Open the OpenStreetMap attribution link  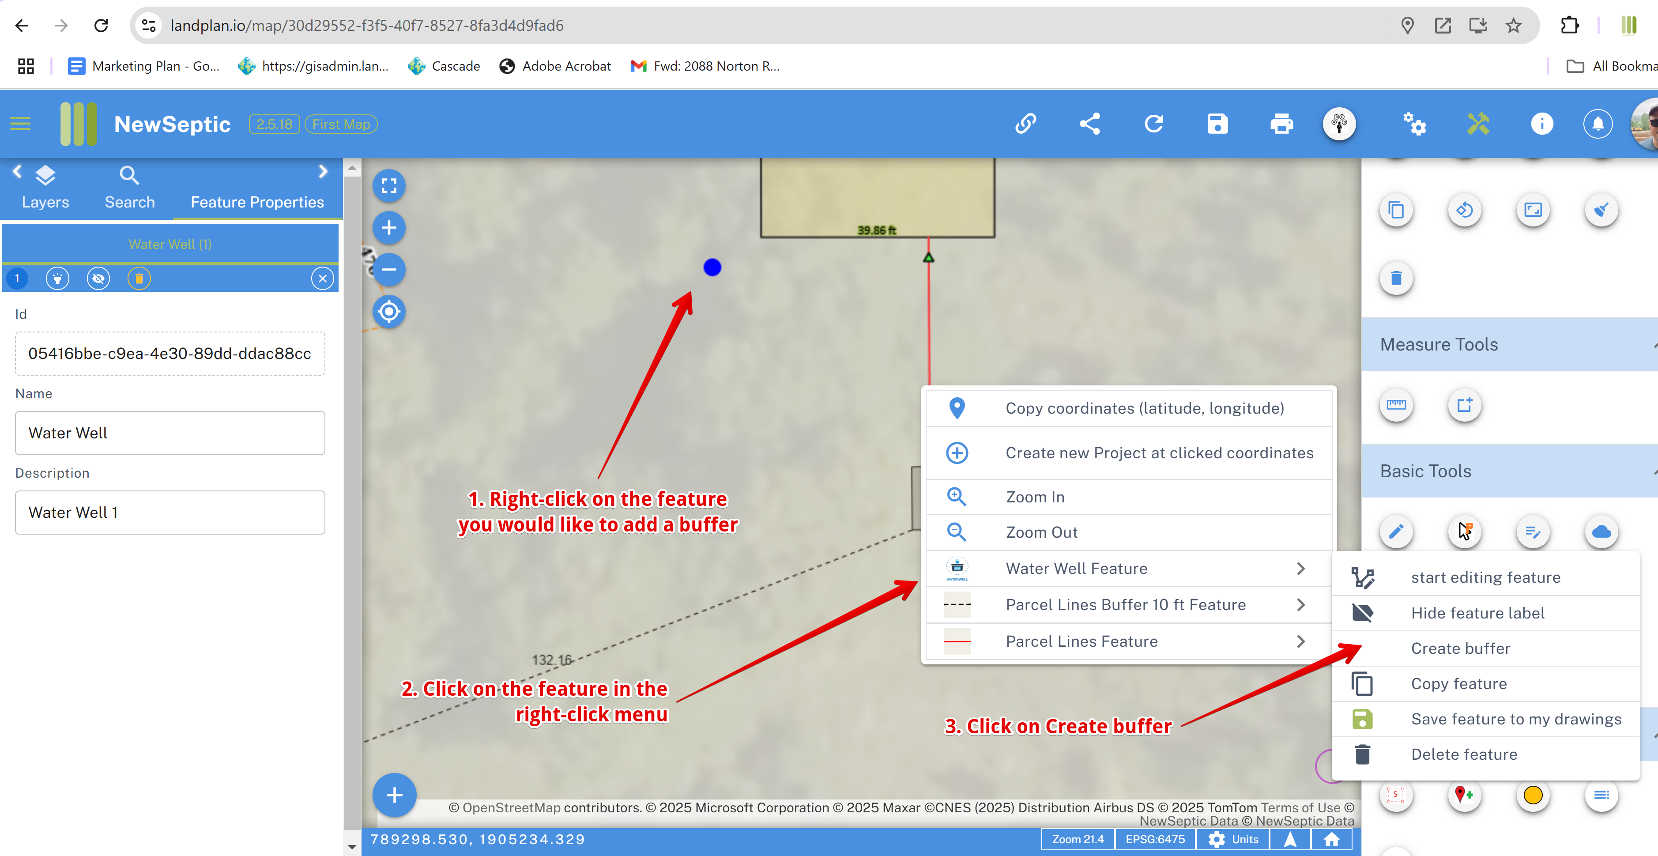click(512, 808)
